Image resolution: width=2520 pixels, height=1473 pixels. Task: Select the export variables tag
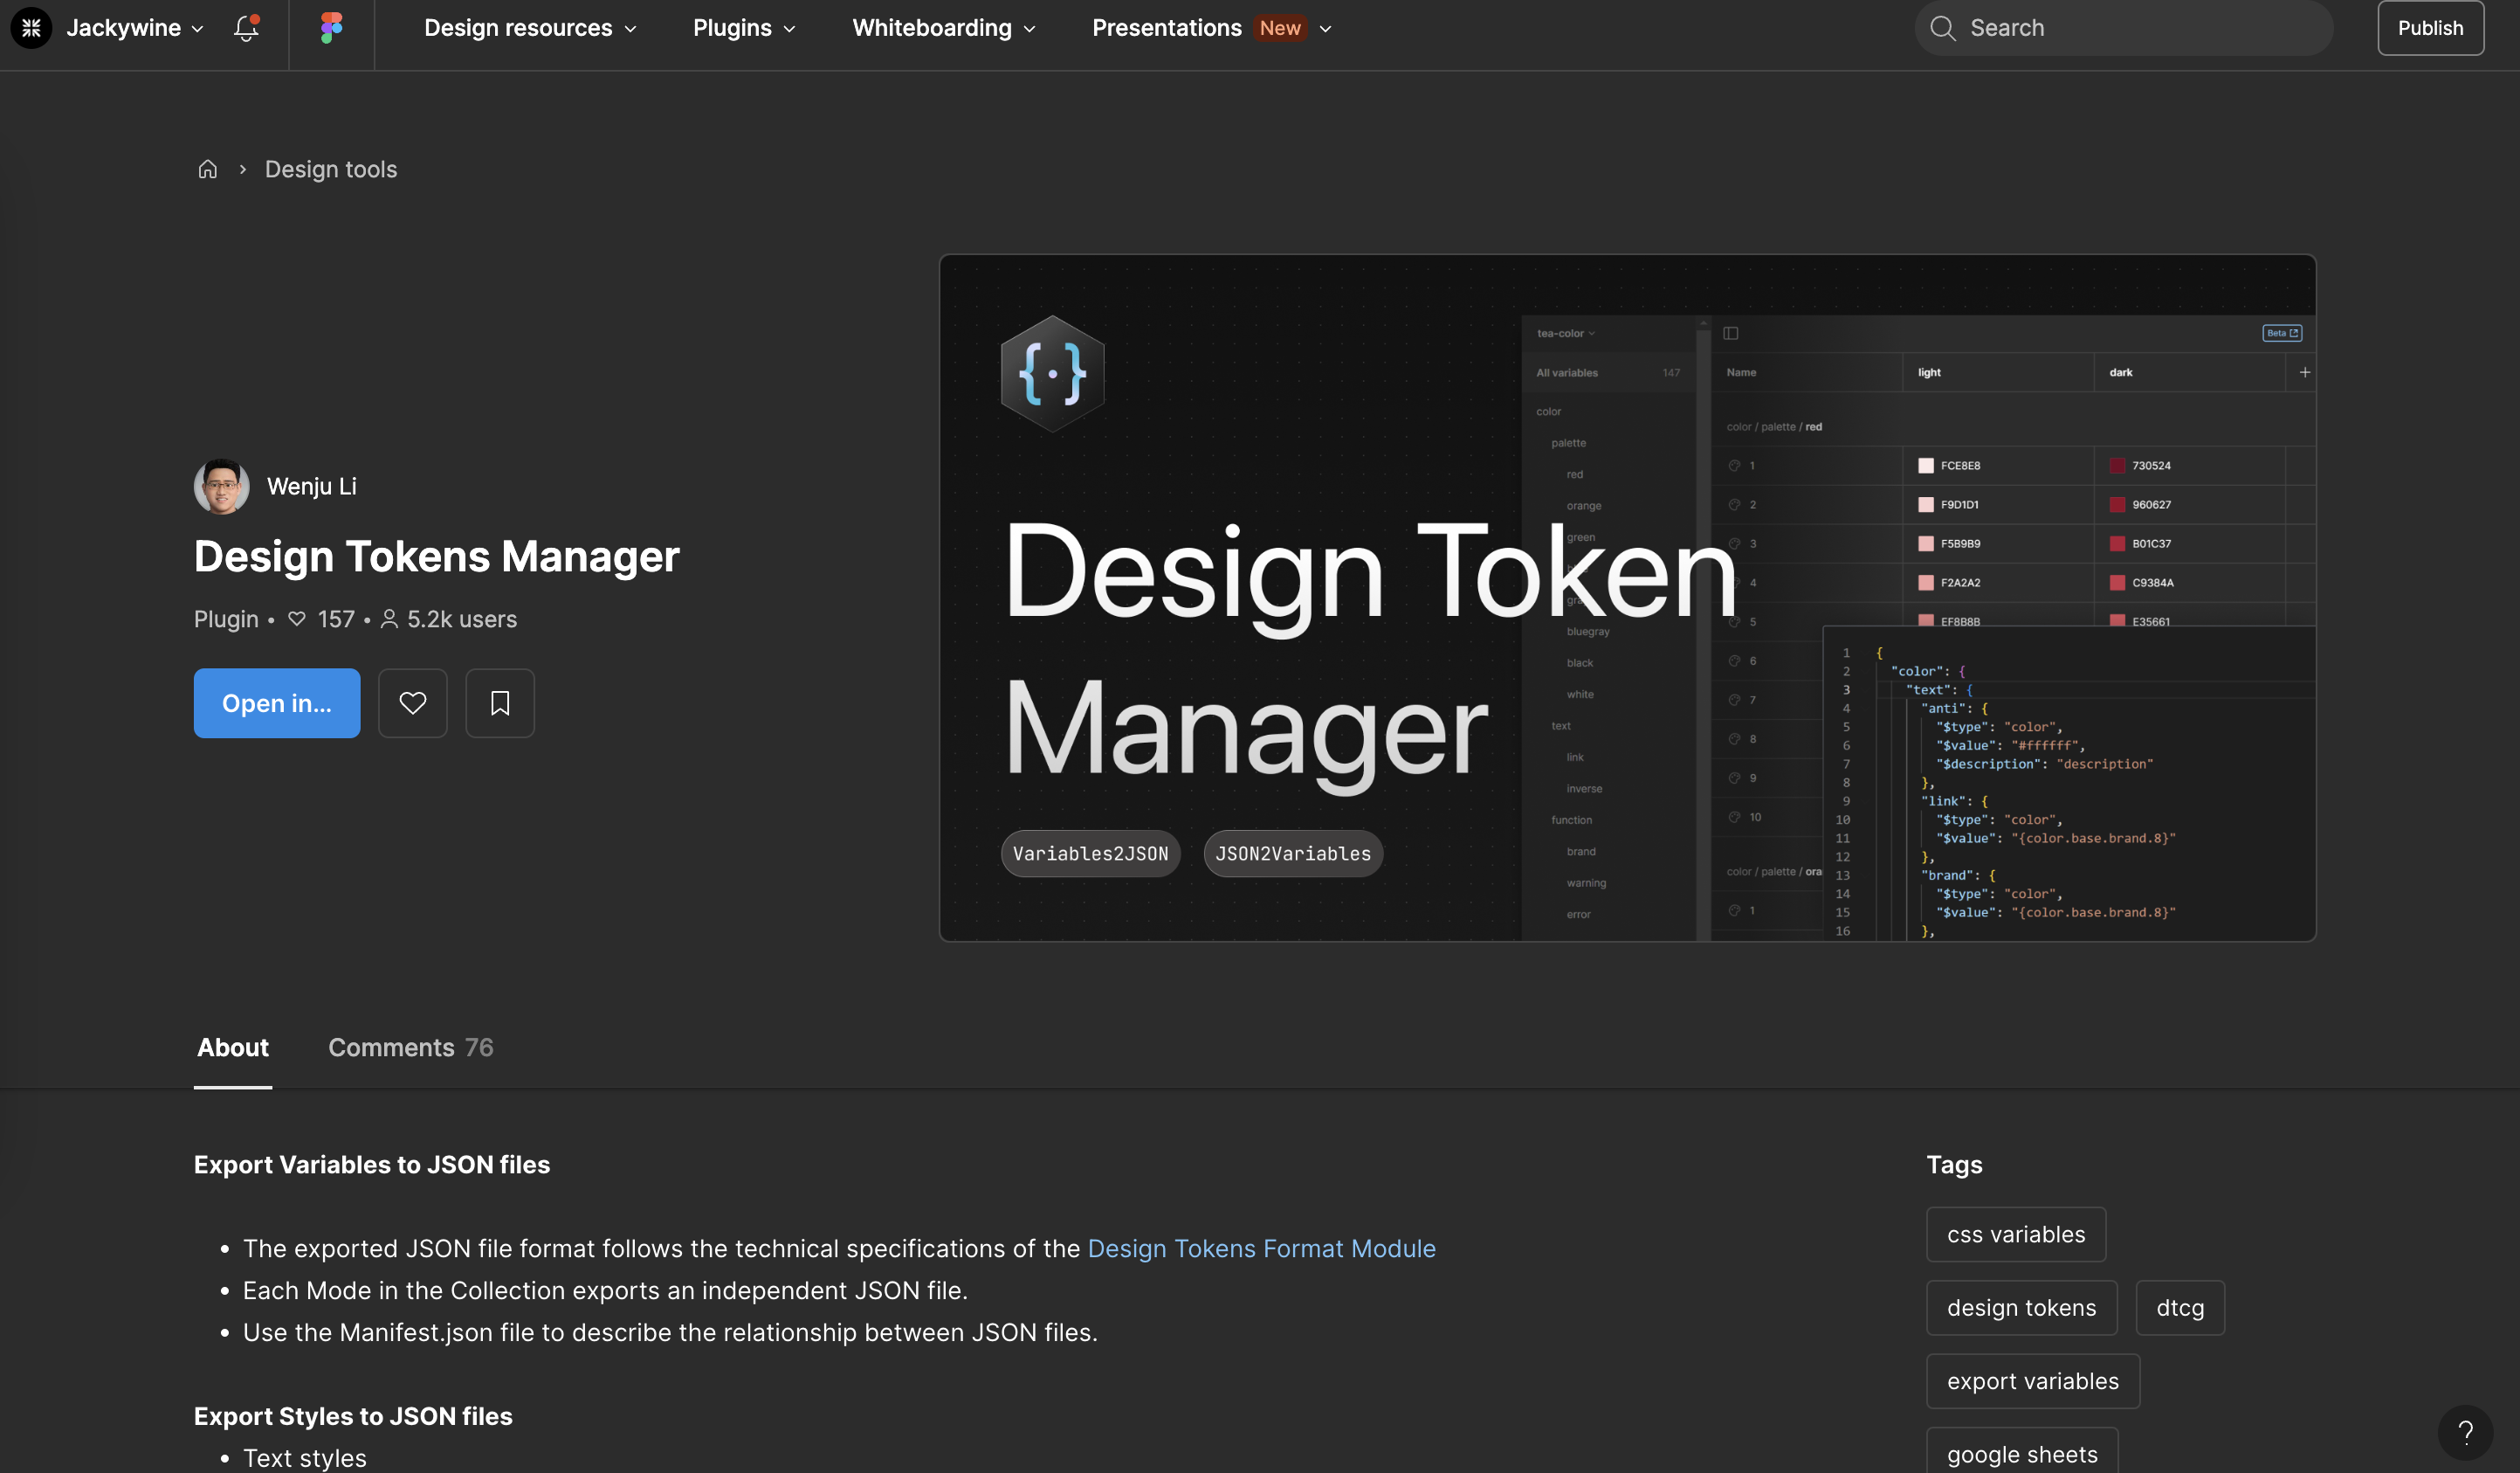click(x=2033, y=1381)
